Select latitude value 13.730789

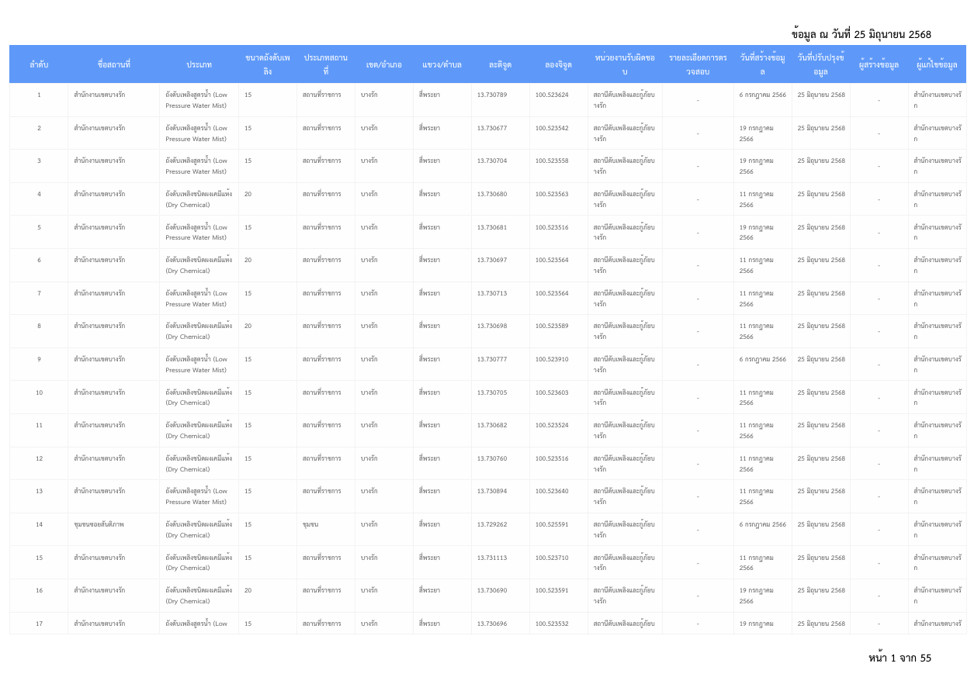click(492, 95)
